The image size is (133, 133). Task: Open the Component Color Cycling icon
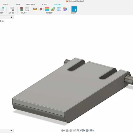(65, 9)
